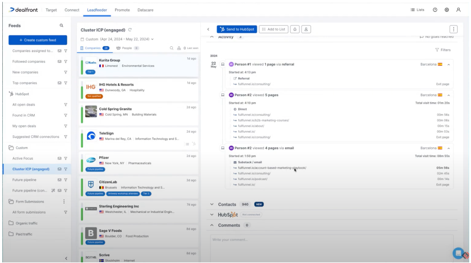The height and width of the screenshot is (263, 471).
Task: Collapse the Comments section
Action: (212, 225)
